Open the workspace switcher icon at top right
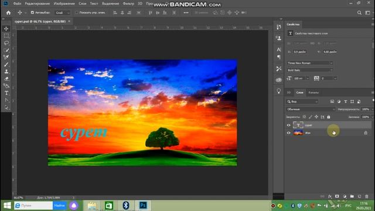 pos(368,13)
